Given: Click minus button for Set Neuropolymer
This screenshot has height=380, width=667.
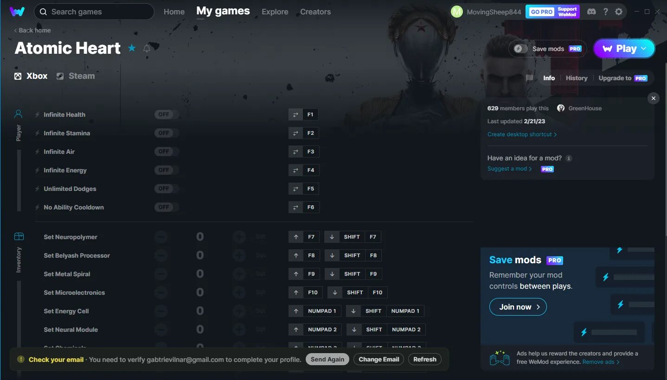Looking at the screenshot, I should (161, 237).
